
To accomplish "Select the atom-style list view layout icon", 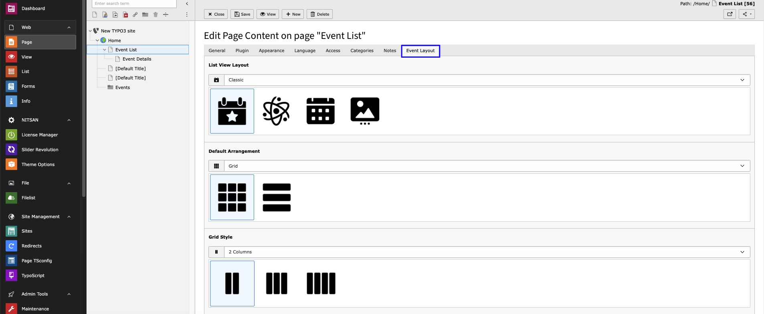I will (276, 111).
